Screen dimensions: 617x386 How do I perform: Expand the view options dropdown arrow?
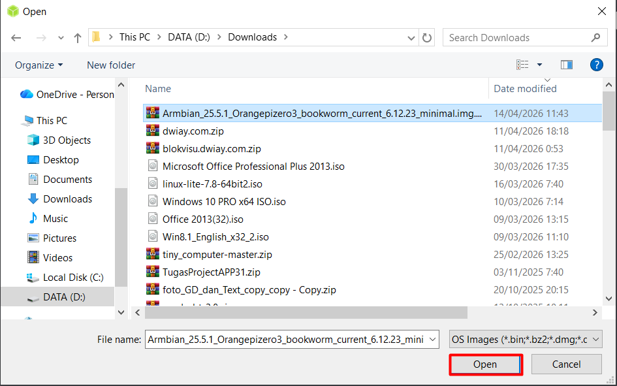pos(539,65)
